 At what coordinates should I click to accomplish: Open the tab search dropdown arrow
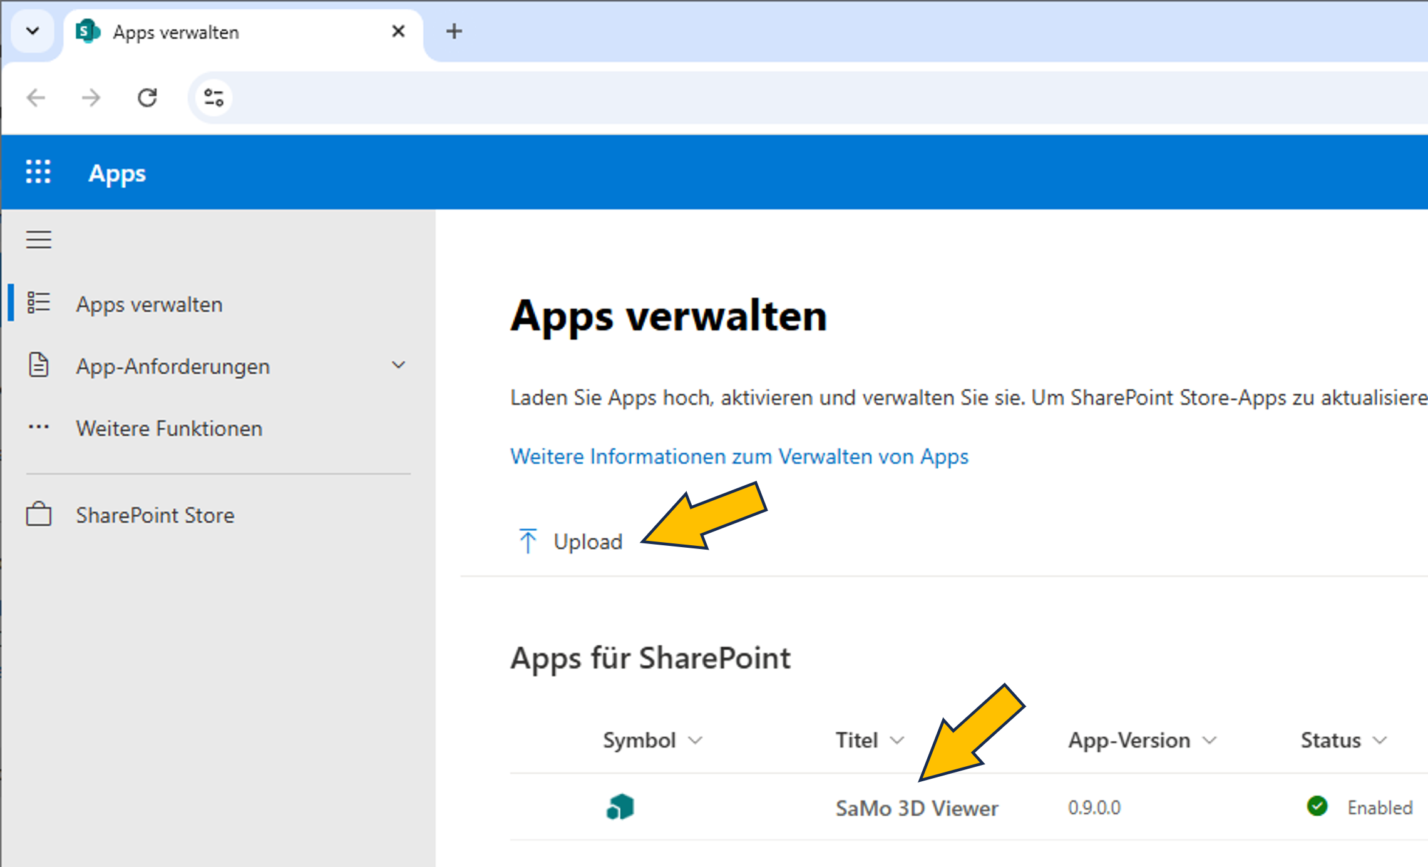tap(33, 31)
